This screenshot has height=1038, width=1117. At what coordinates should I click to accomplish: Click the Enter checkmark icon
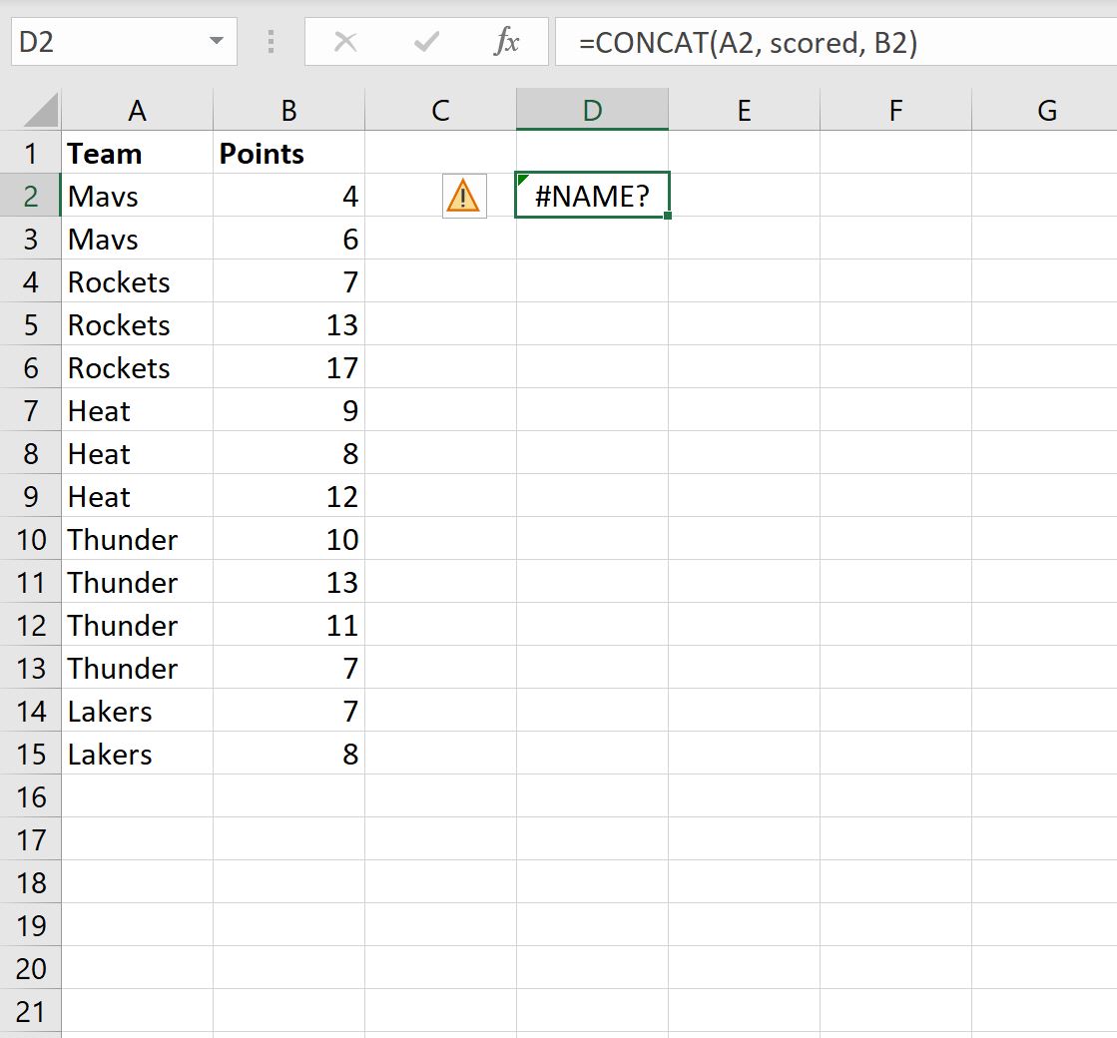click(424, 41)
